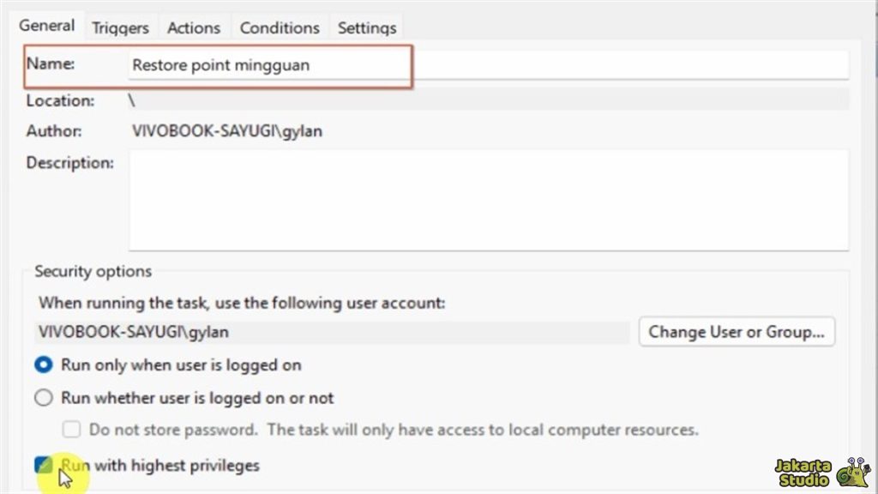Viewport: 878px width, 494px height.
Task: Switch to the General tab
Action: [x=47, y=26]
